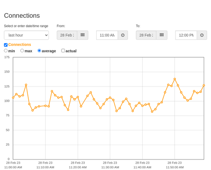Click the To time field showing 12:00 PM

(x=186, y=35)
